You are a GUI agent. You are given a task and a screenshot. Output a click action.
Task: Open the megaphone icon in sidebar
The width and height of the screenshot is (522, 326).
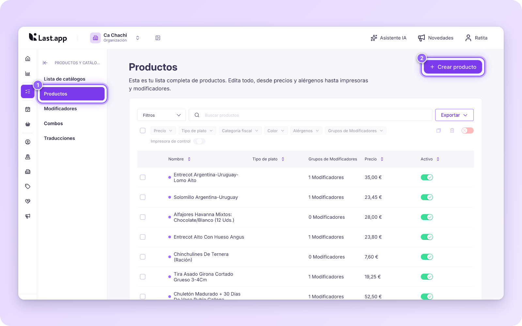28,216
